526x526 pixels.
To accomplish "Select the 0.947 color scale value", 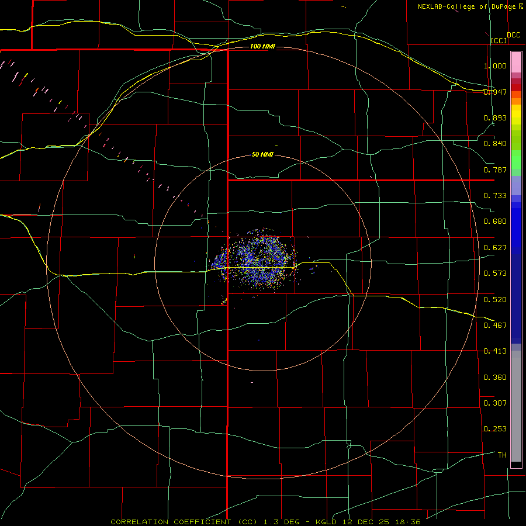I will point(495,92).
